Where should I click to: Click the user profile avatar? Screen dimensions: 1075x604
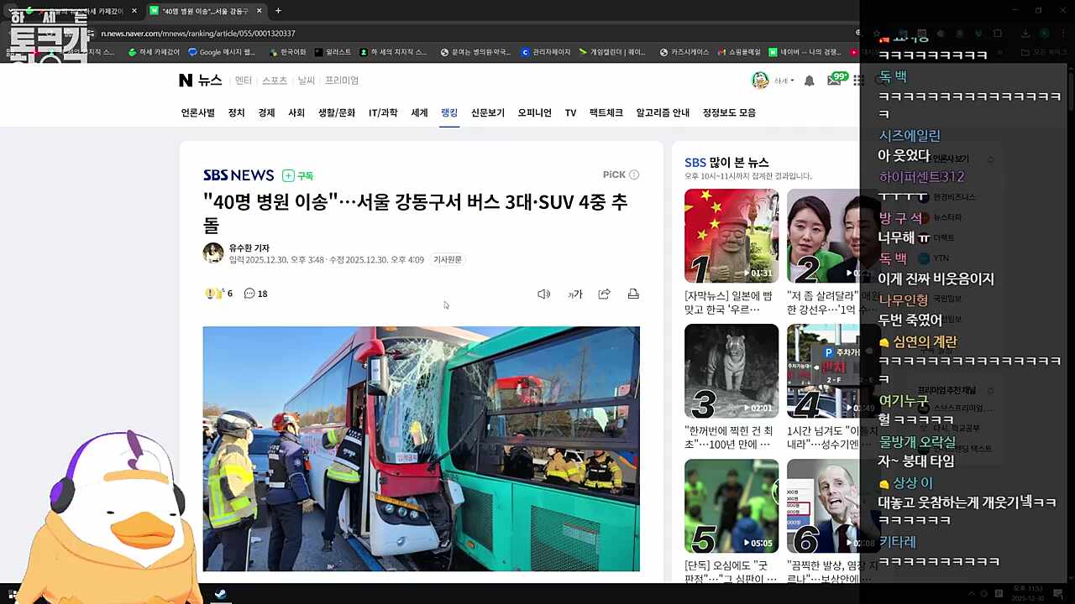[x=760, y=81]
